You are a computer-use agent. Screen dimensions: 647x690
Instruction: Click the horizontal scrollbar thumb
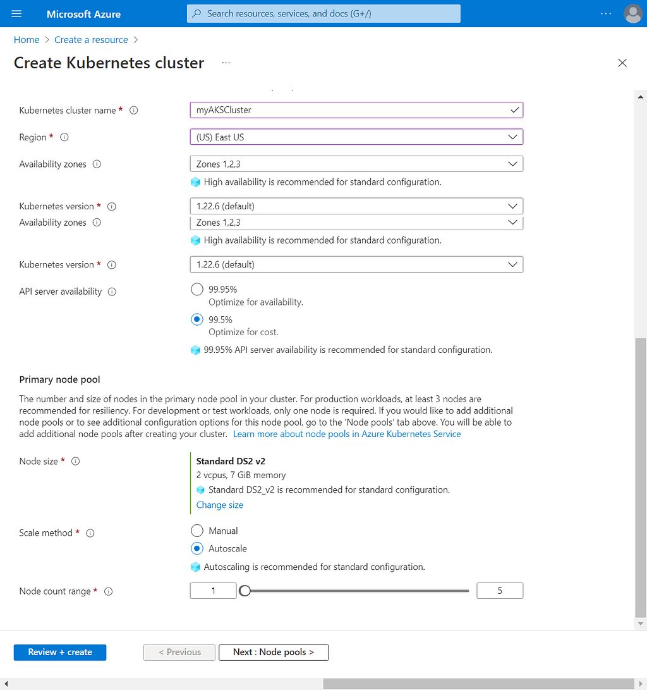[478, 684]
